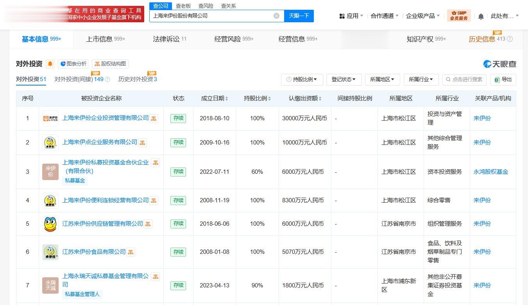Open the 法律诉讼 tab
The height and width of the screenshot is (305, 528).
(170, 39)
